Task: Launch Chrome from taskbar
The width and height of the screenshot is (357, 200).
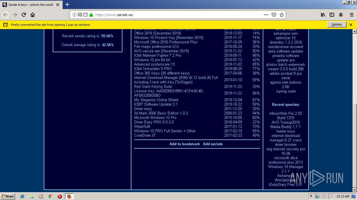Action: [x=50, y=196]
